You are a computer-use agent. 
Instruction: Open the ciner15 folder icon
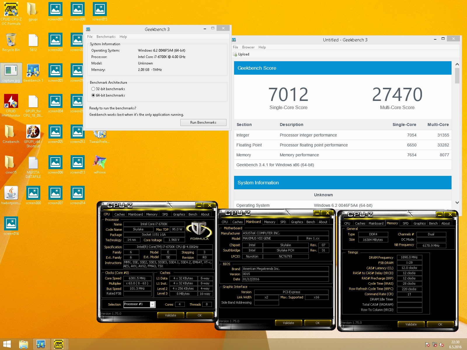(11, 165)
